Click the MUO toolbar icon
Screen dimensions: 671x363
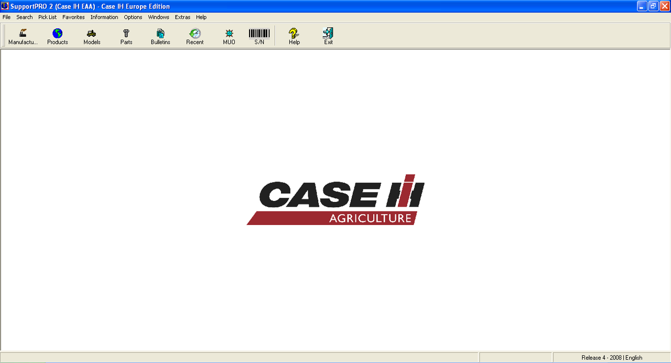(x=229, y=36)
